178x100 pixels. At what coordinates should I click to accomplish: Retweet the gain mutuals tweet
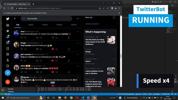(x=37, y=61)
